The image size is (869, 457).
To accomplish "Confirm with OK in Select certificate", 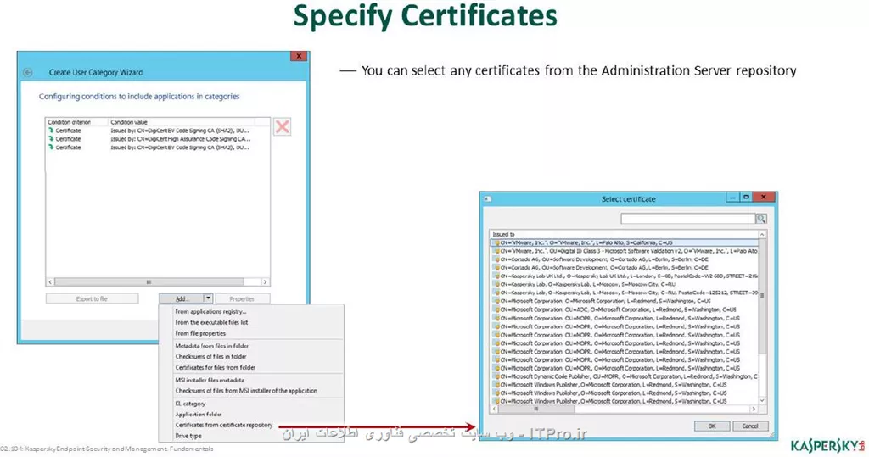I will [x=712, y=426].
